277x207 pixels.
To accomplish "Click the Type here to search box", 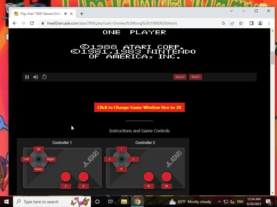I will pos(52,202).
